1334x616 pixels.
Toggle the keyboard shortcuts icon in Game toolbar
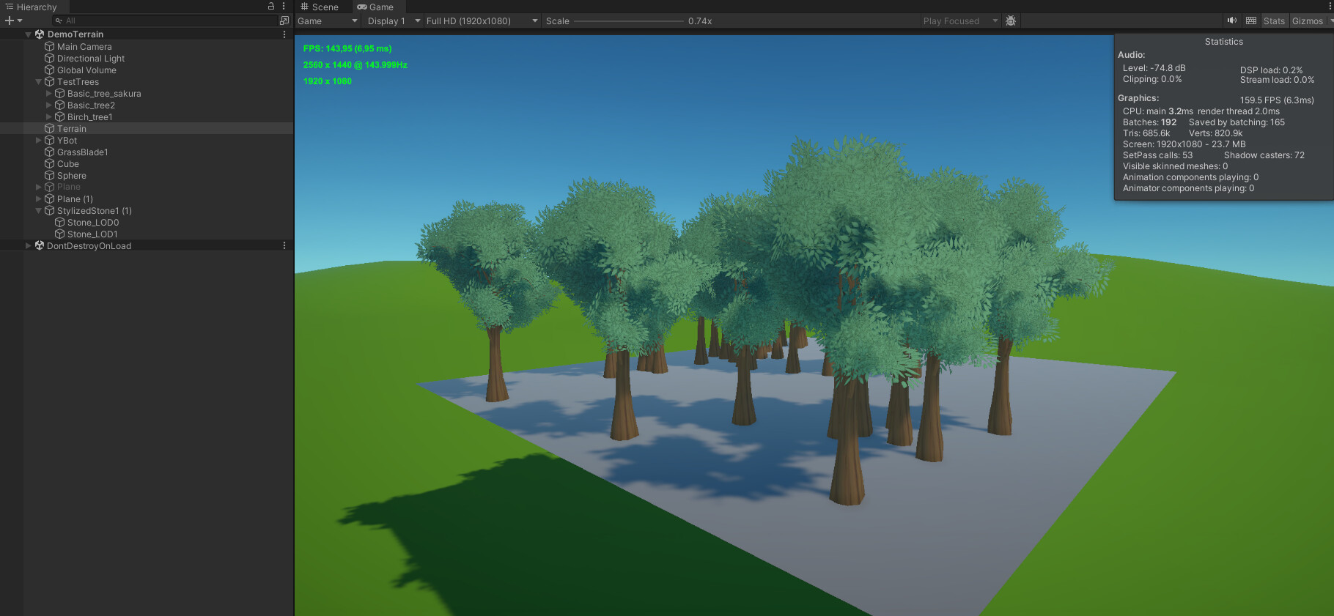1251,21
